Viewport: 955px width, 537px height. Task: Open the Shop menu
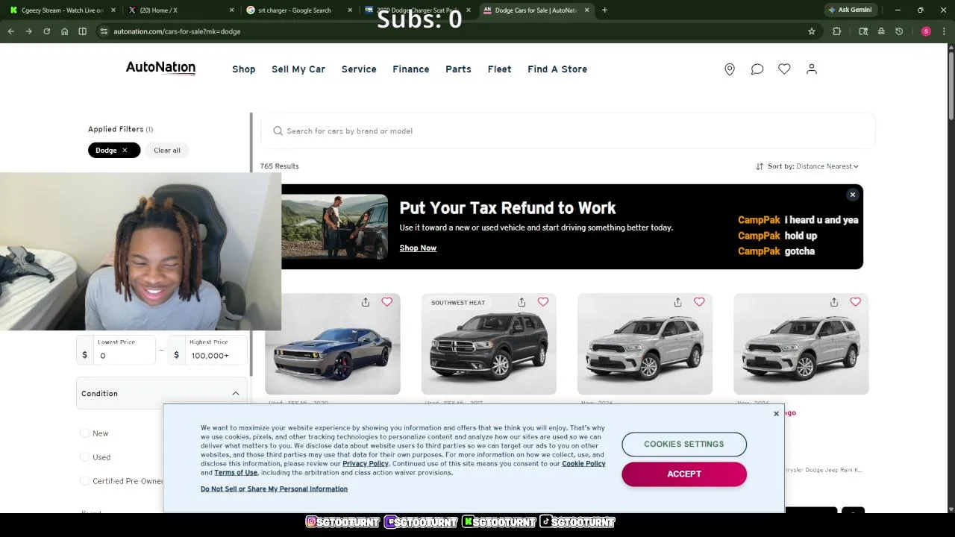pyautogui.click(x=243, y=69)
